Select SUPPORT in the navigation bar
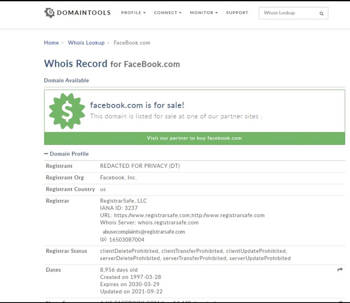350x303 pixels. pos(237,13)
